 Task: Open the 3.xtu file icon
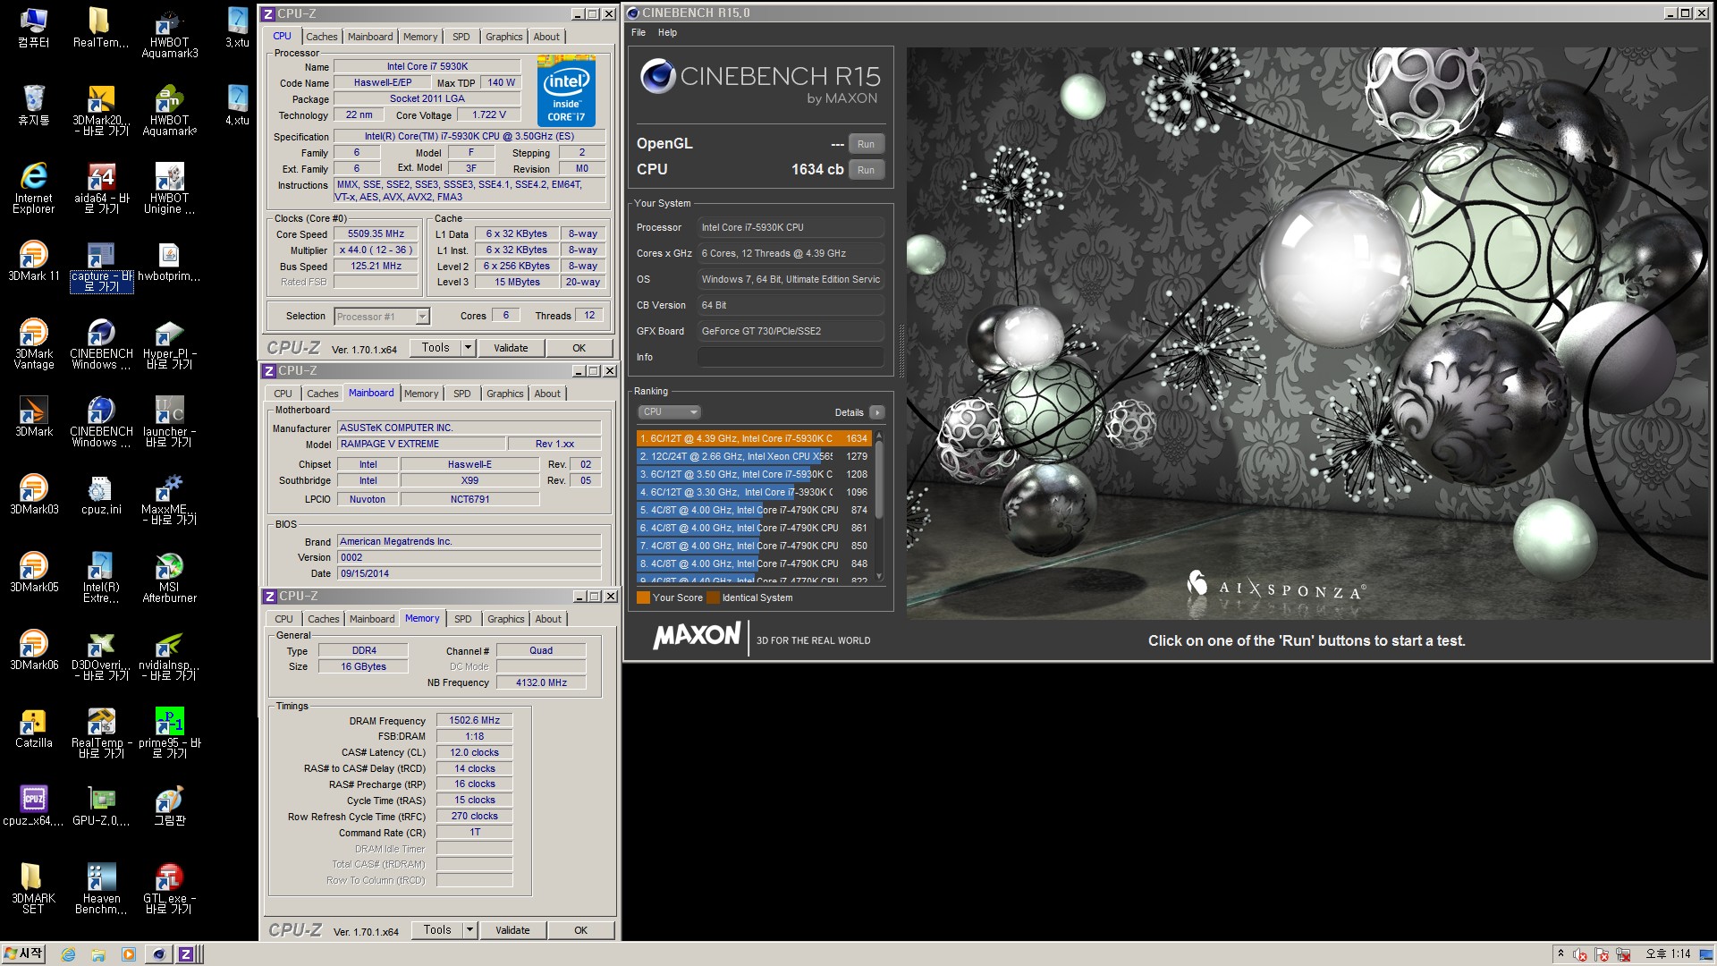[237, 28]
